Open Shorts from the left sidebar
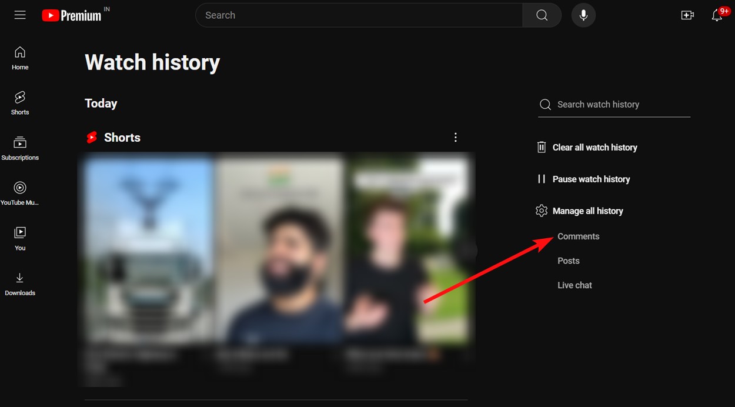Screen dimensions: 735x407 tap(19, 102)
